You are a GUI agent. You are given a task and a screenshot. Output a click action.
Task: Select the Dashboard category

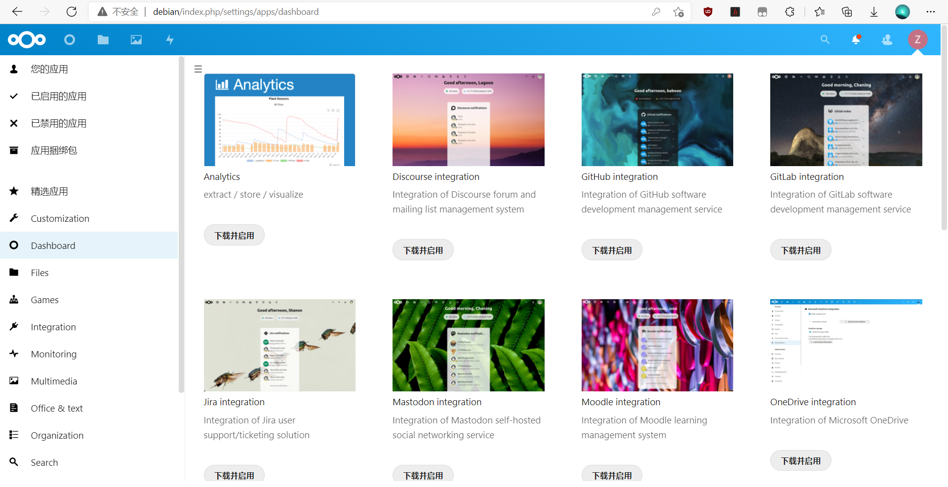pyautogui.click(x=89, y=245)
